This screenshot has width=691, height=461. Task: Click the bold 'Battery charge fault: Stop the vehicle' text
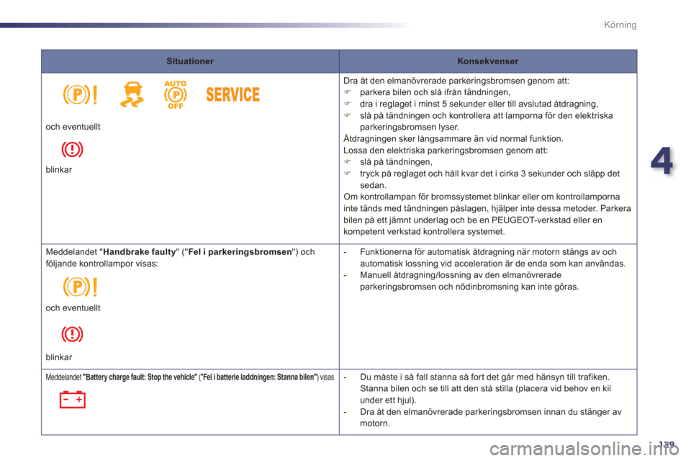point(140,377)
